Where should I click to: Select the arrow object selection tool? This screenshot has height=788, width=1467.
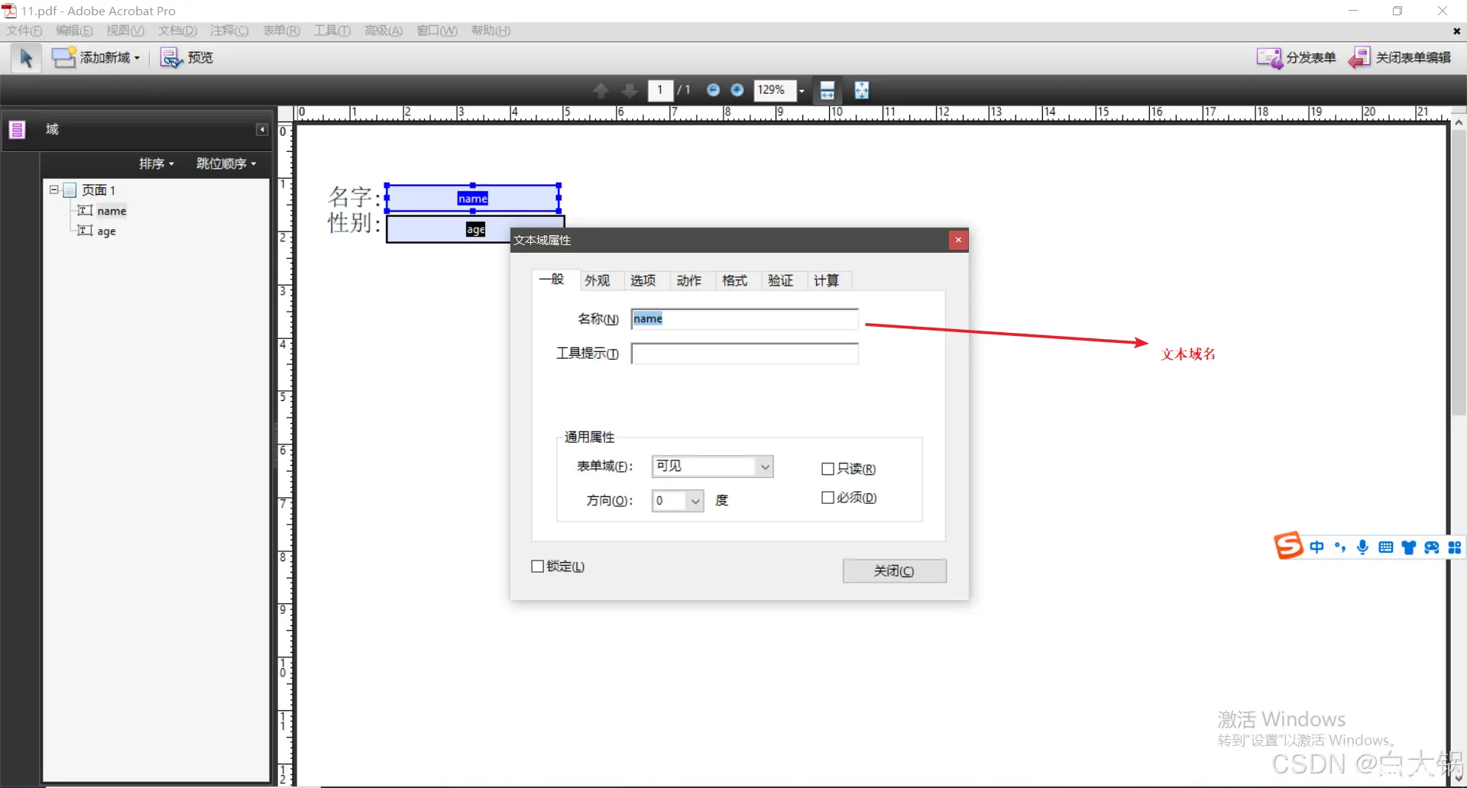point(26,58)
